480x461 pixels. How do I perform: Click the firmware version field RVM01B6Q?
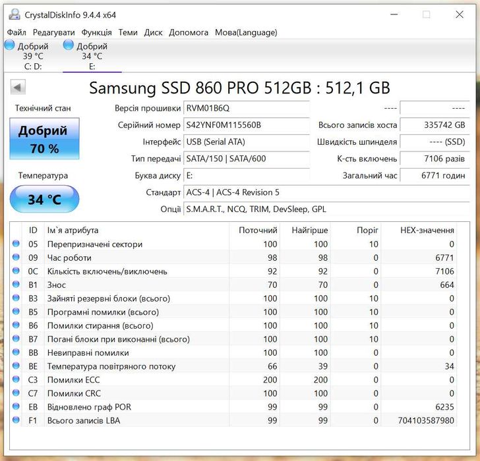(247, 108)
